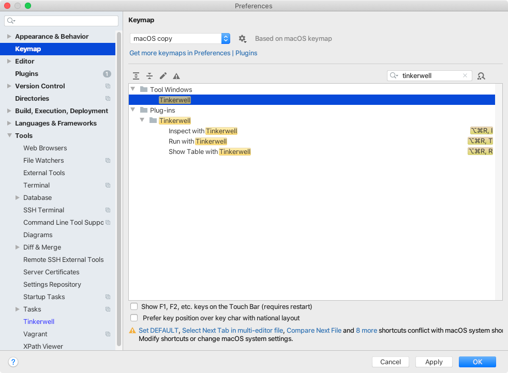Screen dimensions: 508x373
Task: Open Server Certificates settings page
Action: coord(51,272)
